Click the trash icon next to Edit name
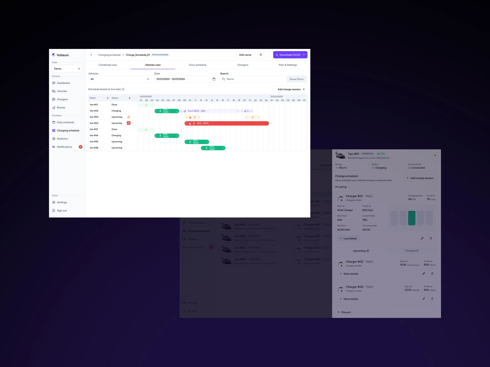 pyautogui.click(x=261, y=55)
